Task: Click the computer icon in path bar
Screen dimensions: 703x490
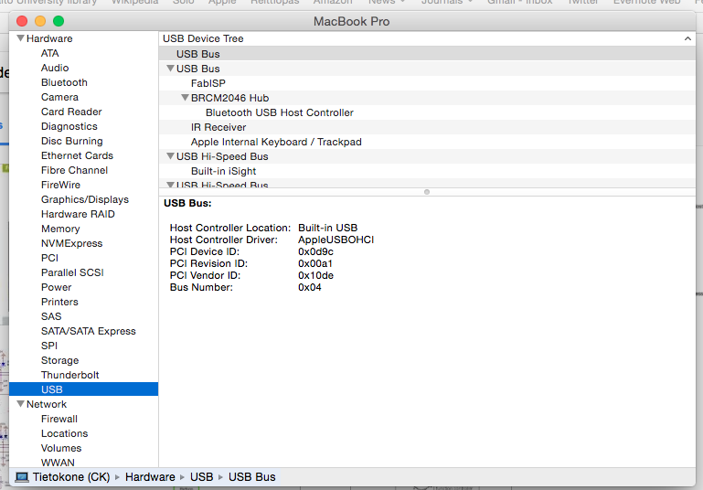Action: [22, 477]
